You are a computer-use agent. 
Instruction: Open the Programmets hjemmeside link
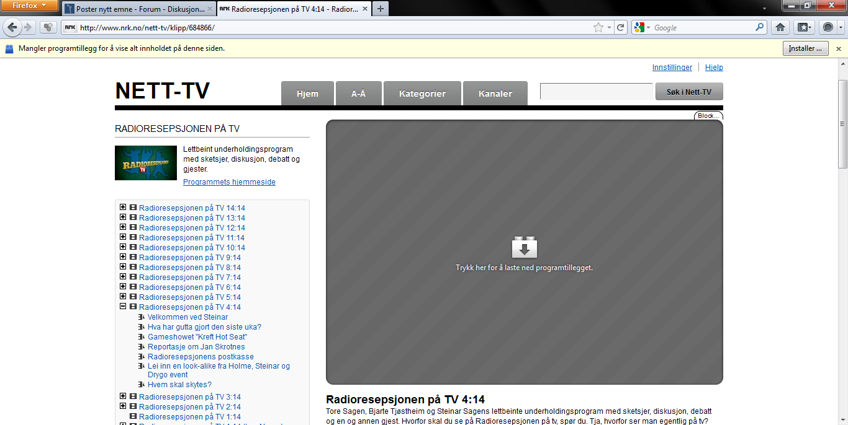(x=229, y=182)
